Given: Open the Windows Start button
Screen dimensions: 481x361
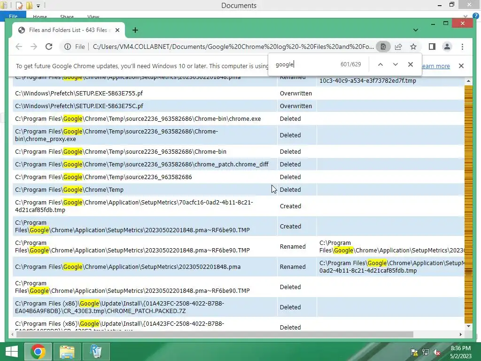Looking at the screenshot, I should (x=11, y=352).
